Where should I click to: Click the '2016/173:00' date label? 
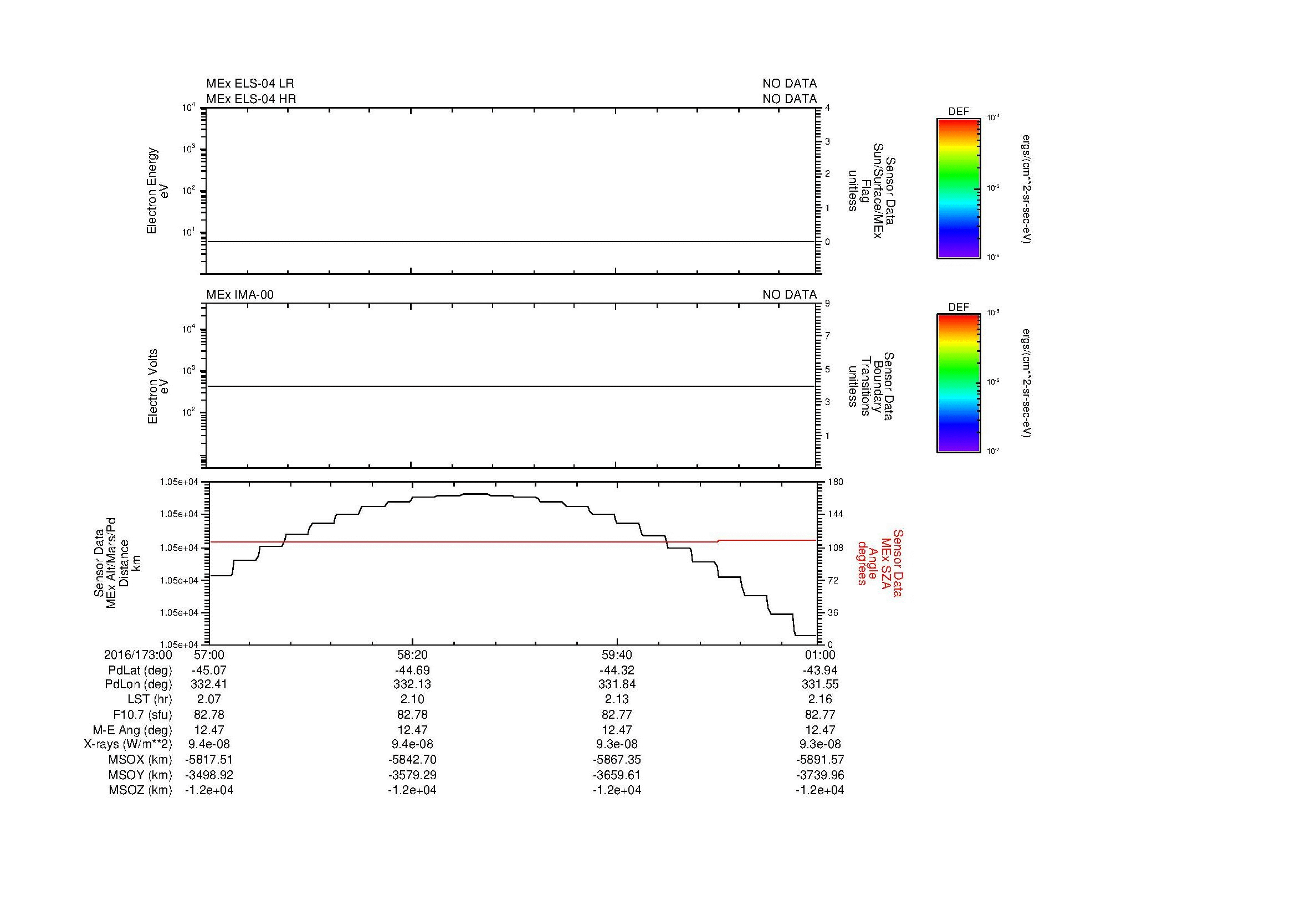[x=139, y=654]
